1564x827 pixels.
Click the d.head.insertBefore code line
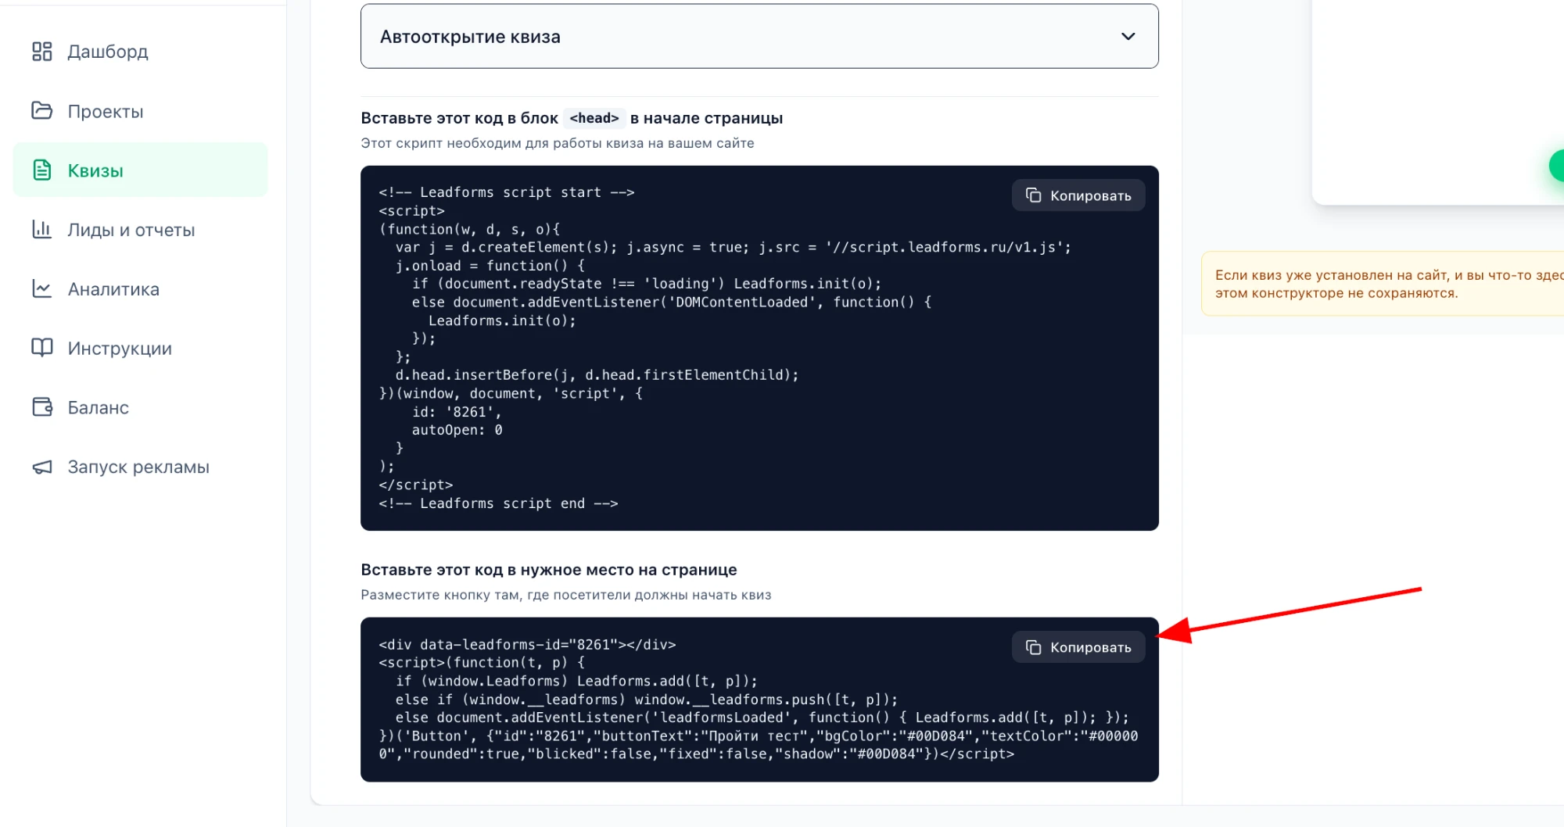point(597,375)
